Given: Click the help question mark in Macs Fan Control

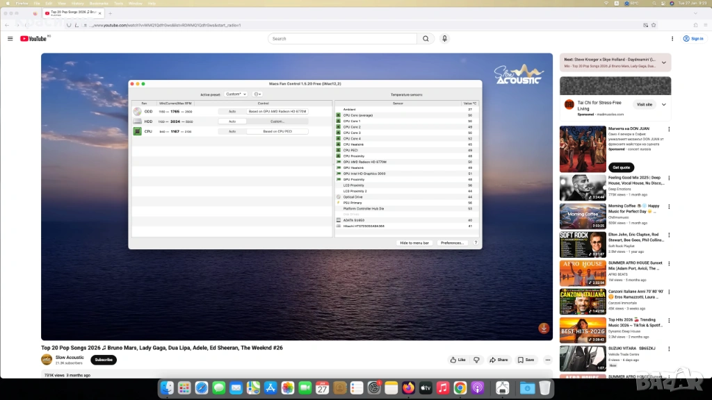Looking at the screenshot, I should 476,243.
